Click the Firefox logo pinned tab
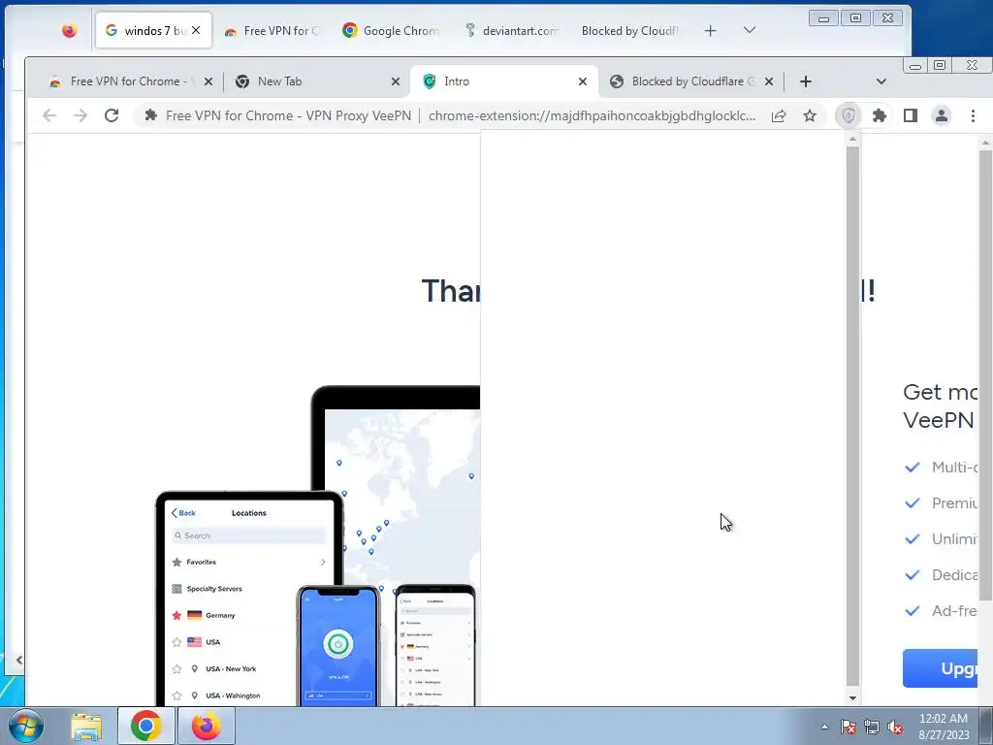This screenshot has height=745, width=993. [70, 30]
